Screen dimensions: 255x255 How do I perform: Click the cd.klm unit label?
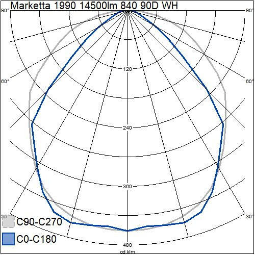pyautogui.click(x=127, y=252)
